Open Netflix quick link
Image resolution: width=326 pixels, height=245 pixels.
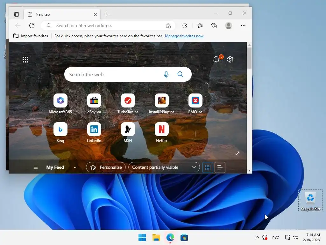tap(161, 132)
